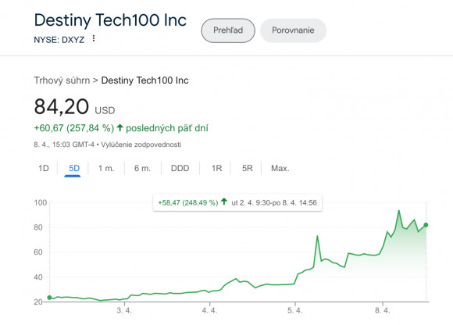Click the +60,67 (257,84 %) change text
The height and width of the screenshot is (325, 453).
(74, 128)
